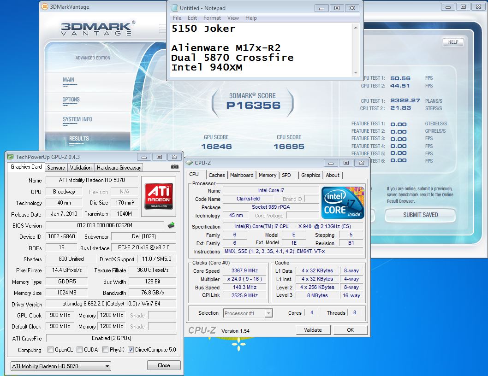Click the CPU-Z title bar app icon
Viewport: 488px width, 376px height.
189,163
